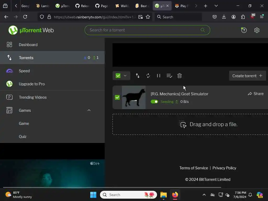This screenshot has width=268, height=201.
Task: Open Upgrade to Pro sidebar item
Action: (x=52, y=84)
